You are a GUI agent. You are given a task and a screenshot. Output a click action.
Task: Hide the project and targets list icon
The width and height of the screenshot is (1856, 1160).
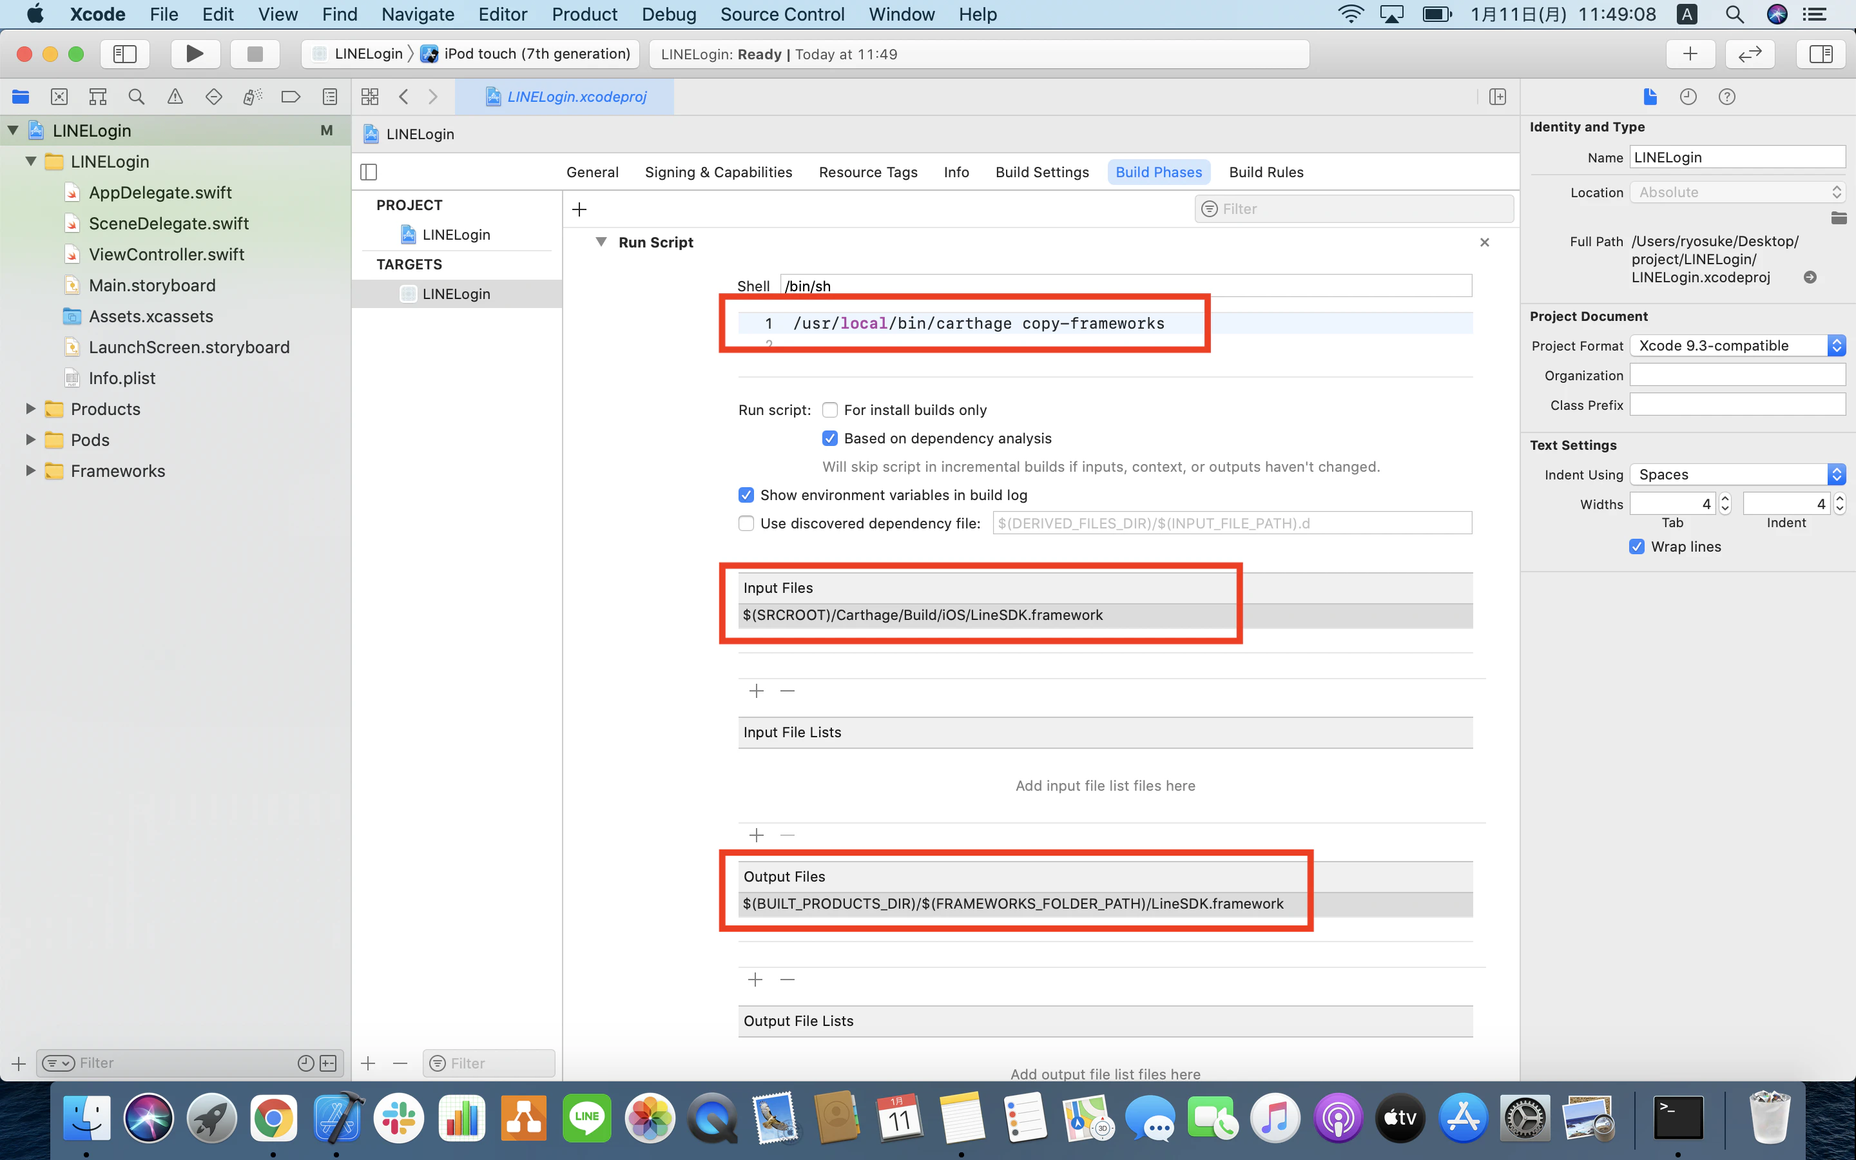pyautogui.click(x=369, y=172)
